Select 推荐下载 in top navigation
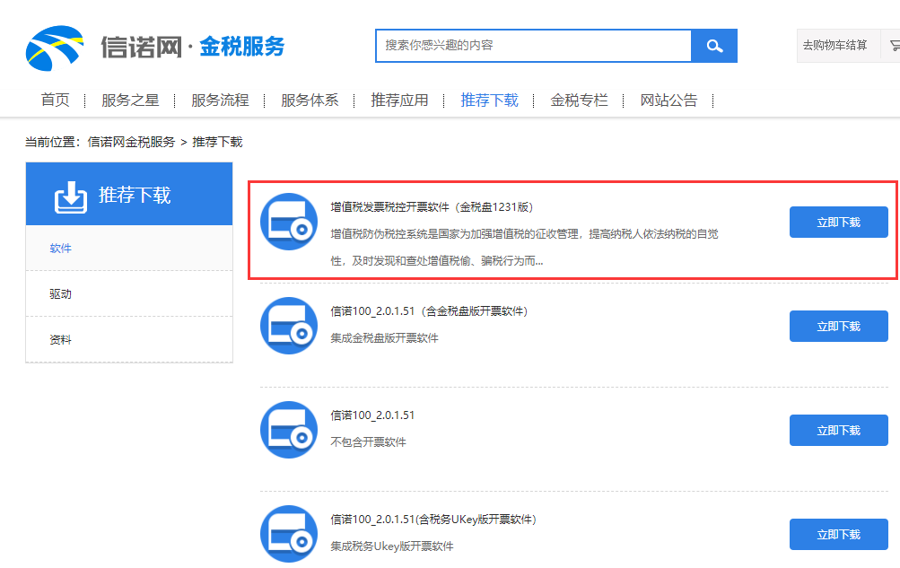This screenshot has height=568, width=900. pyautogui.click(x=489, y=100)
